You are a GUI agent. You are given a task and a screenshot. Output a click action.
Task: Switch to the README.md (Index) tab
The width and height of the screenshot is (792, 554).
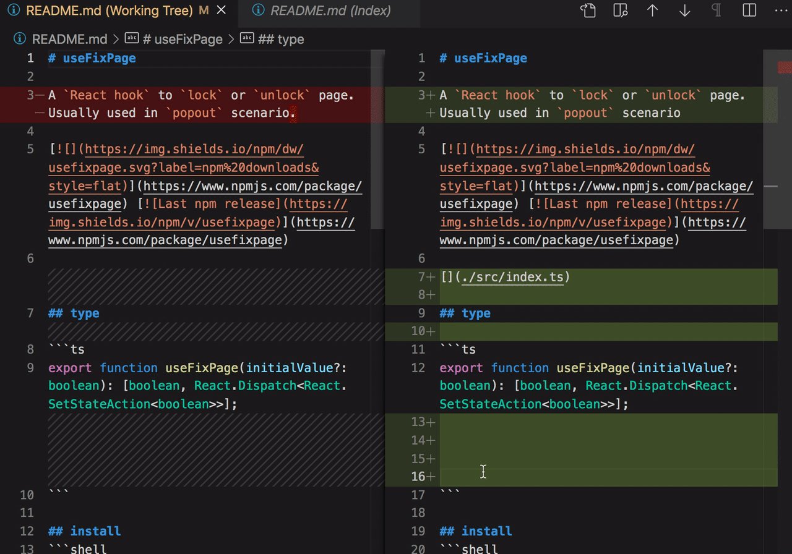point(331,11)
